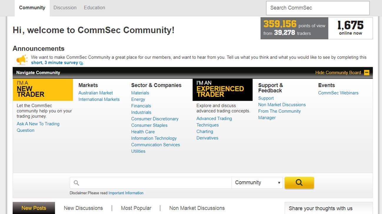
Task: Click the I'm an Experienced Trader banner
Action: click(x=222, y=90)
